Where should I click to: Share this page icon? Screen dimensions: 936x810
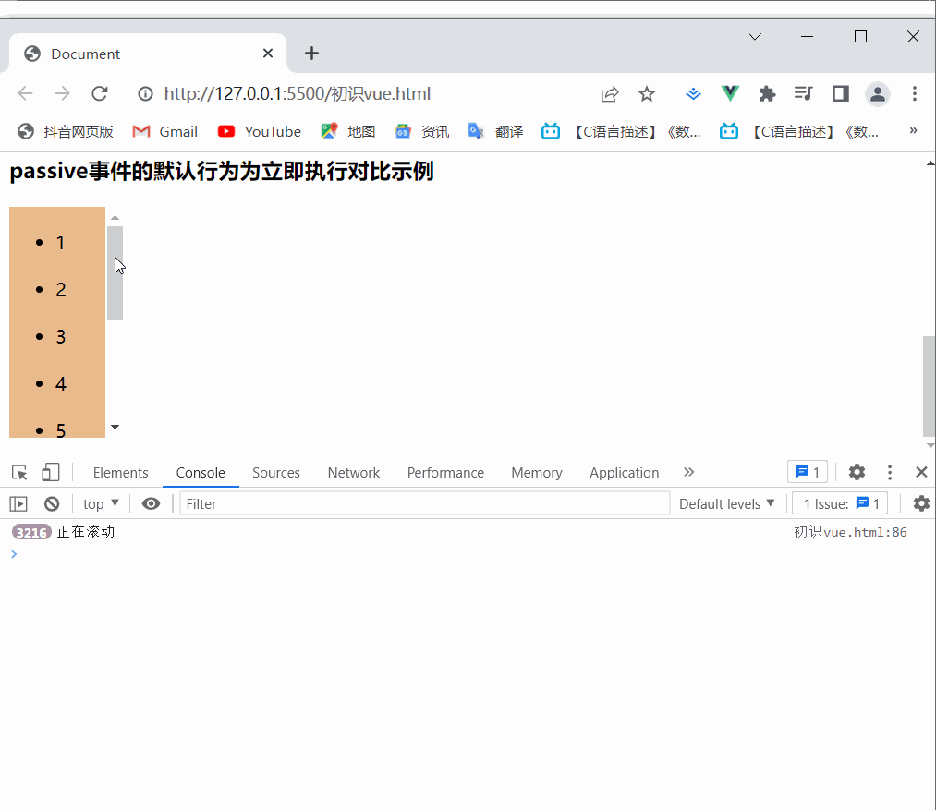click(610, 93)
